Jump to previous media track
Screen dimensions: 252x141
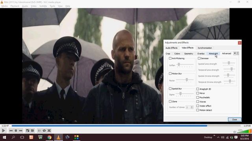click(x=11, y=130)
